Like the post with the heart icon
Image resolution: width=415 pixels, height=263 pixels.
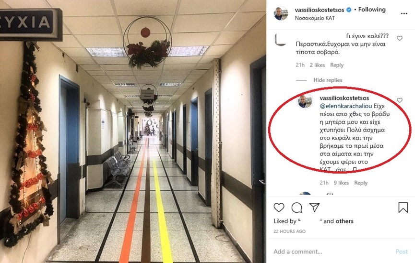(279, 208)
